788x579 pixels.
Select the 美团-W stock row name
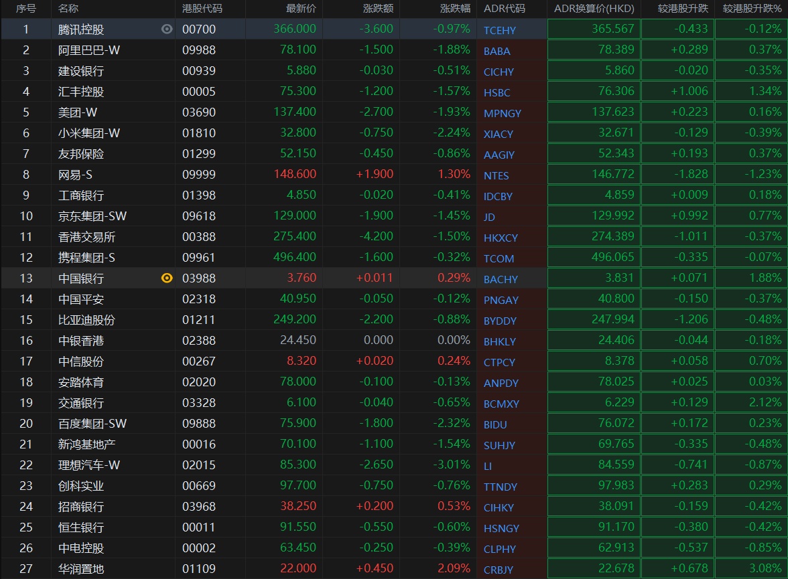[x=78, y=112]
